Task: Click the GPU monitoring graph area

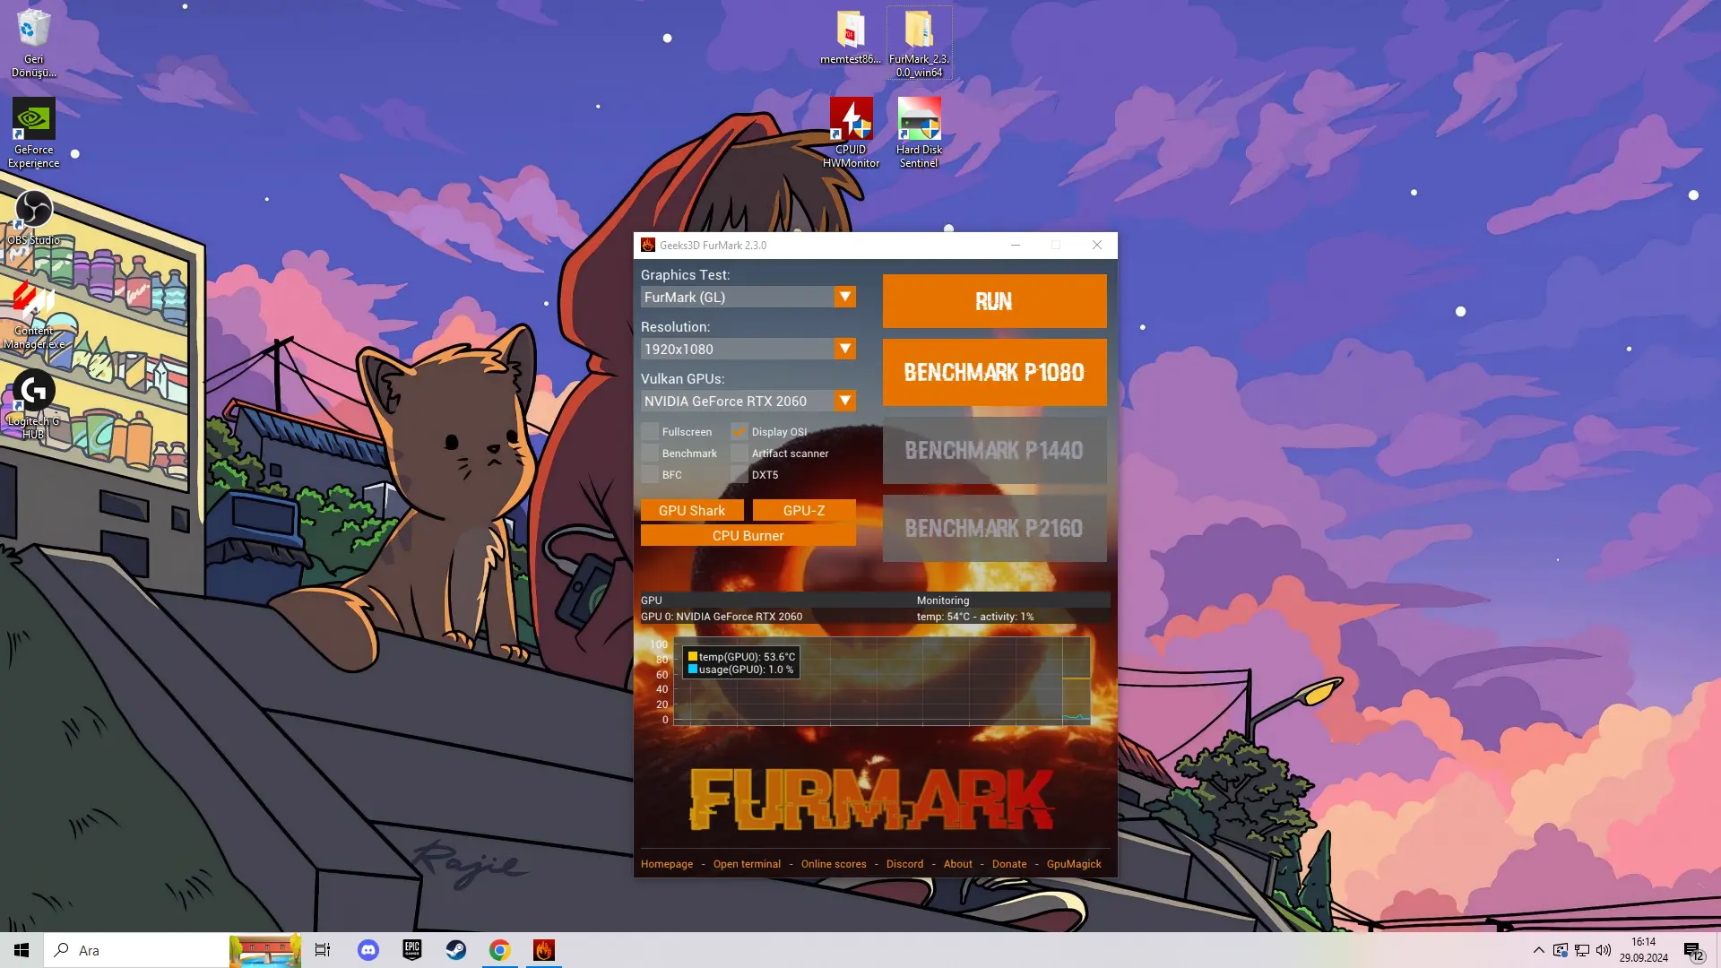Action: 882,681
